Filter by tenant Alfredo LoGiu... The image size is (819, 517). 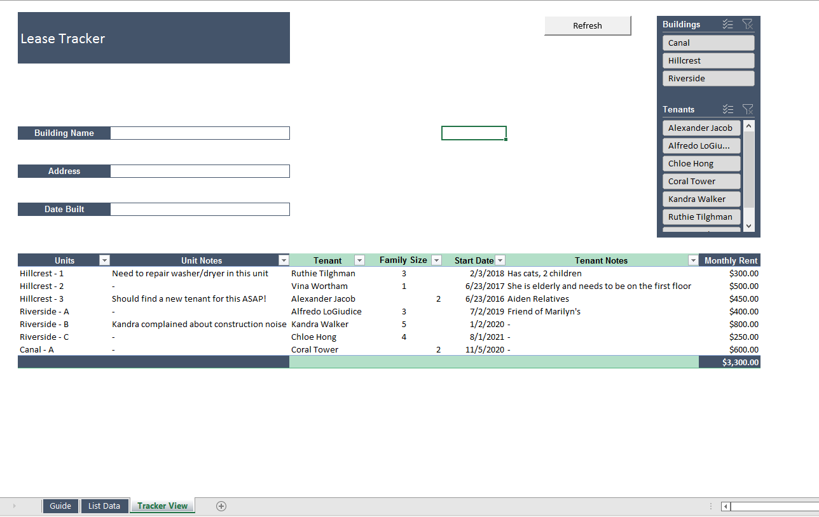point(701,145)
